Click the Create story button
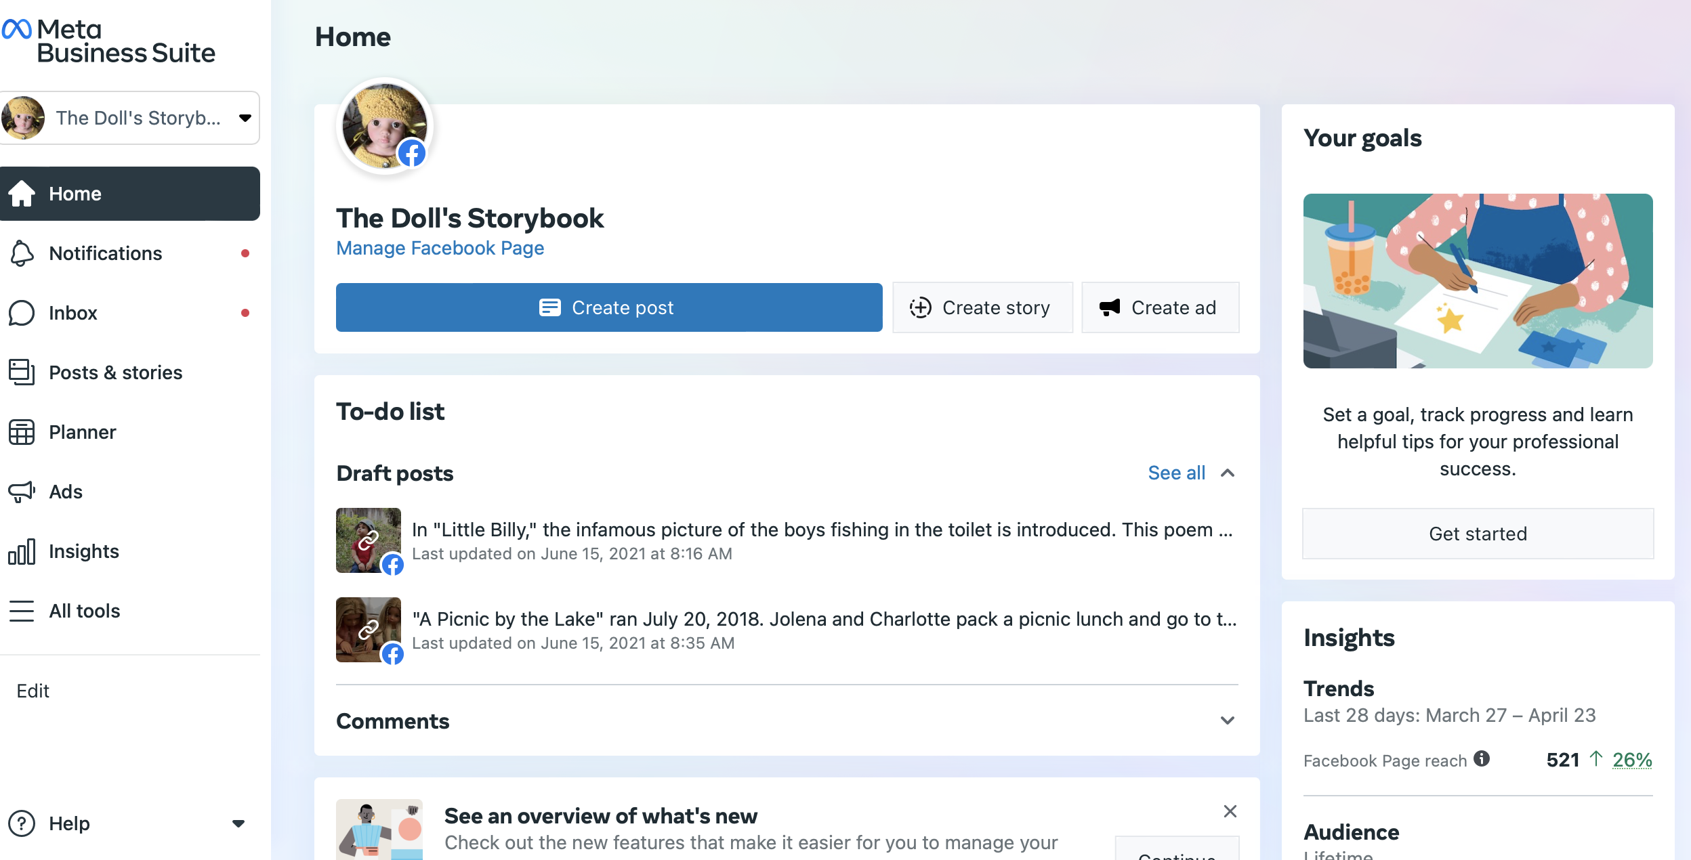The width and height of the screenshot is (1691, 860). (982, 307)
